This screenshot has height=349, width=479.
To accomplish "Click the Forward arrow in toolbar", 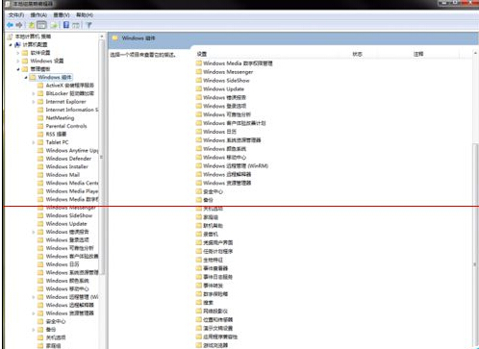I will click(x=19, y=25).
